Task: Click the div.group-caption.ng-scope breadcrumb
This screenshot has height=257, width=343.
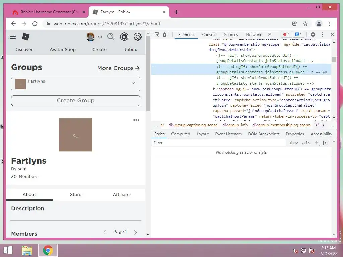Action: (x=193, y=125)
